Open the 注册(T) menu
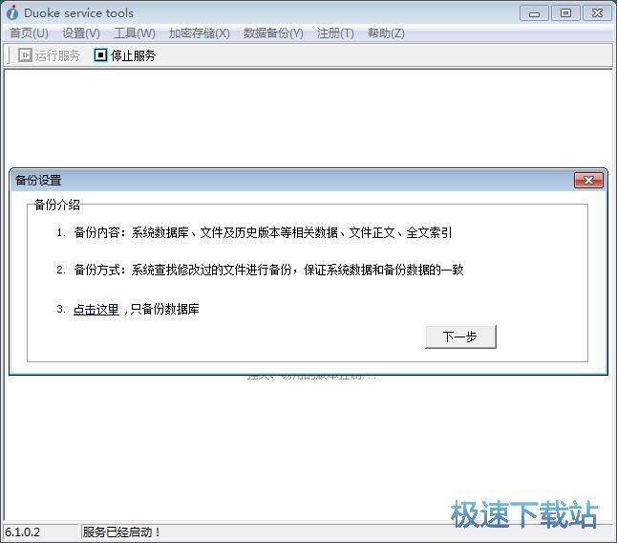Screen dimensions: 617x543 tap(335, 33)
